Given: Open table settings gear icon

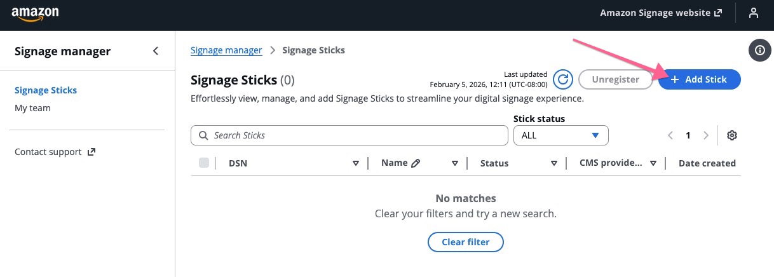Looking at the screenshot, I should click(x=732, y=135).
